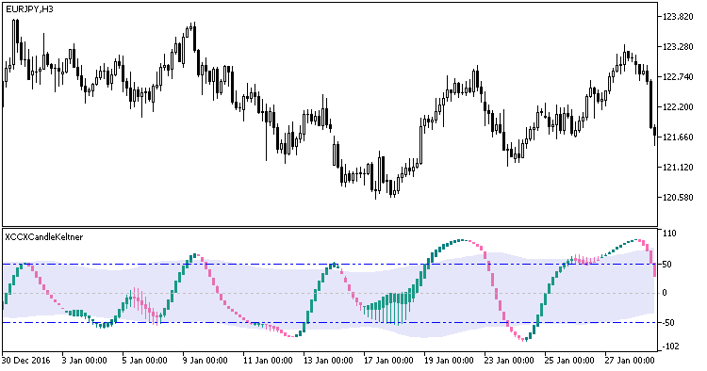
Task: Click the XCCXCandleKeltner indicator label
Action: coord(43,237)
